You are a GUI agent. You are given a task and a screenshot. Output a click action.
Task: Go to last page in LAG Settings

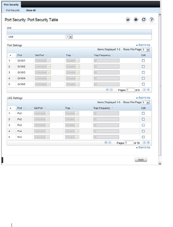point(148,142)
